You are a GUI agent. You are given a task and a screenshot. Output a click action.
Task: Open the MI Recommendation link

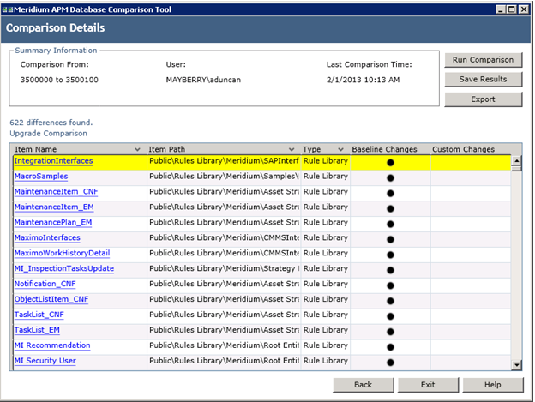[52, 345]
